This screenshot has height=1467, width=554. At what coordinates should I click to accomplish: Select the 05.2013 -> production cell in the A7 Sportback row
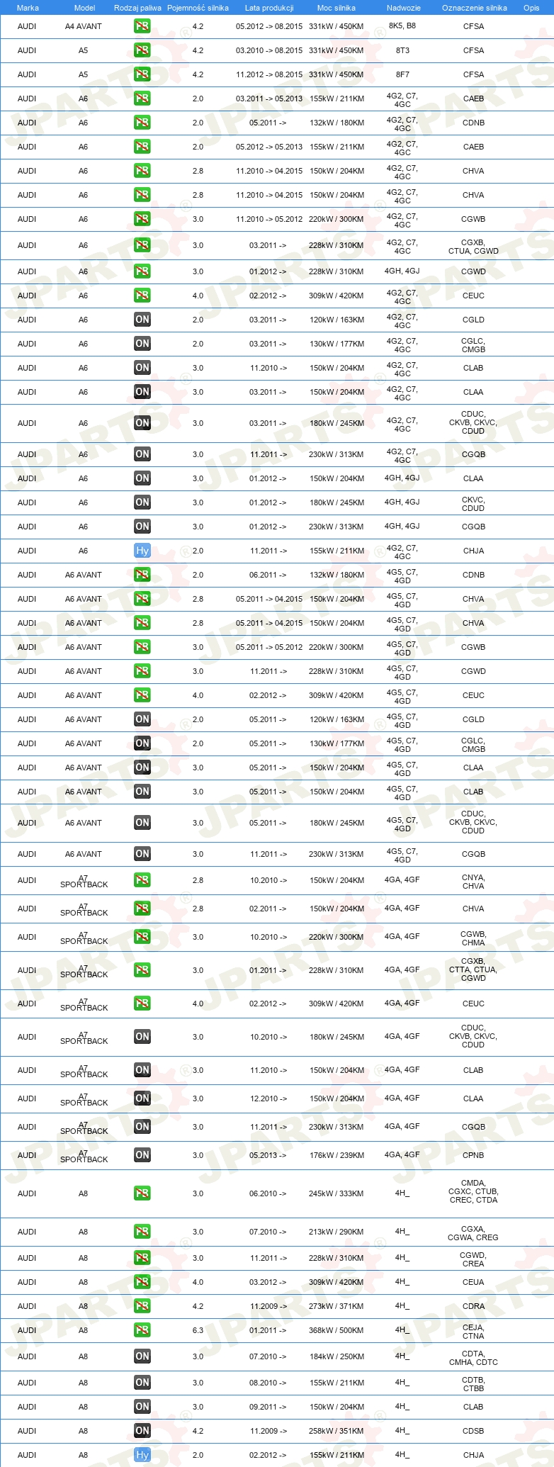(268, 1155)
